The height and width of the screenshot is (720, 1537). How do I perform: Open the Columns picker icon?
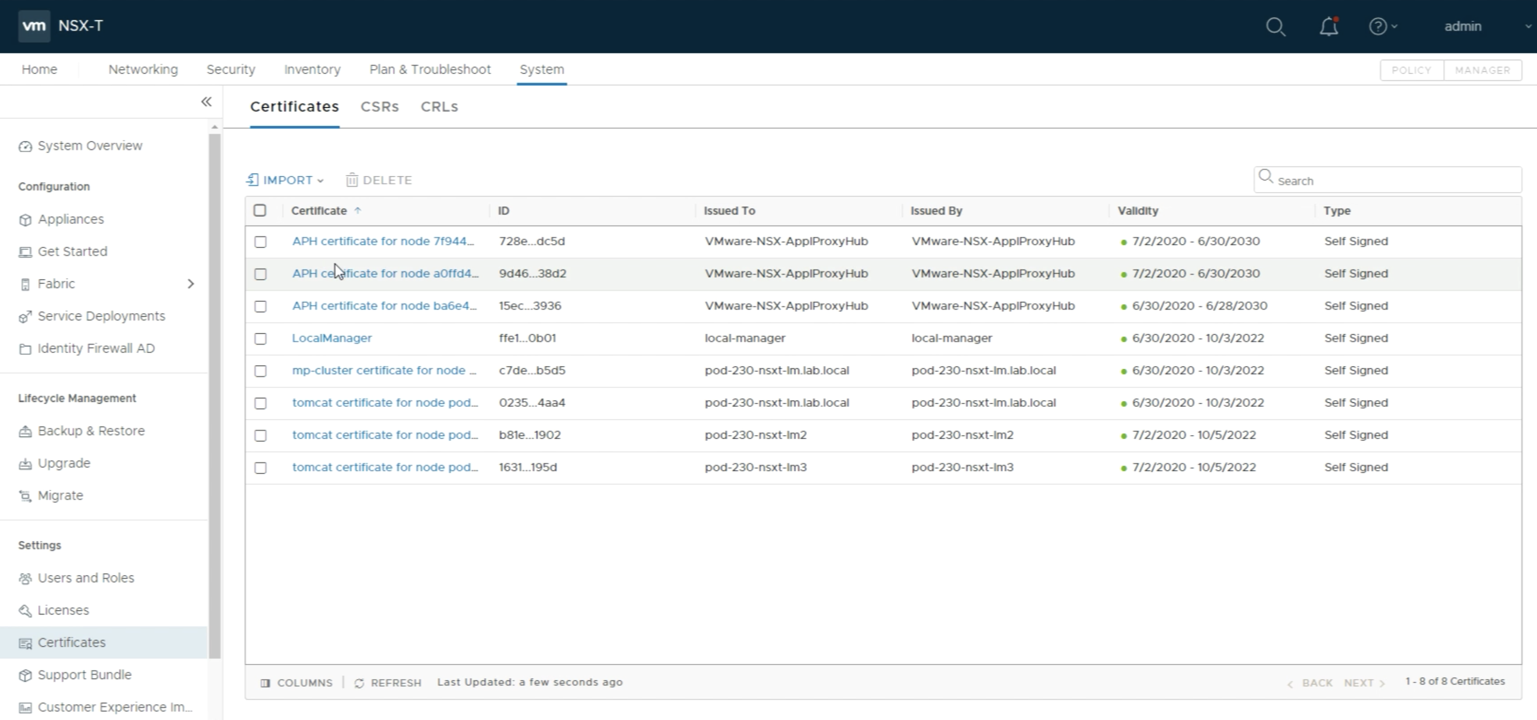coord(265,683)
